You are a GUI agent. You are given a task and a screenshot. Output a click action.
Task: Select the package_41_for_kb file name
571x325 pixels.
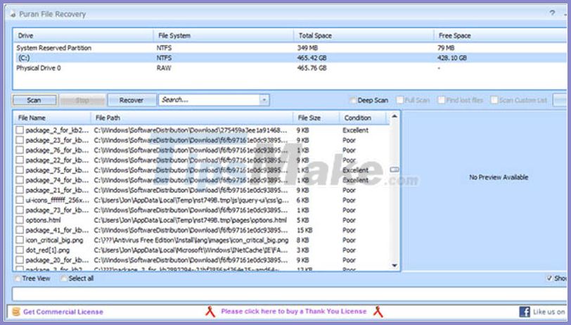[x=57, y=230]
